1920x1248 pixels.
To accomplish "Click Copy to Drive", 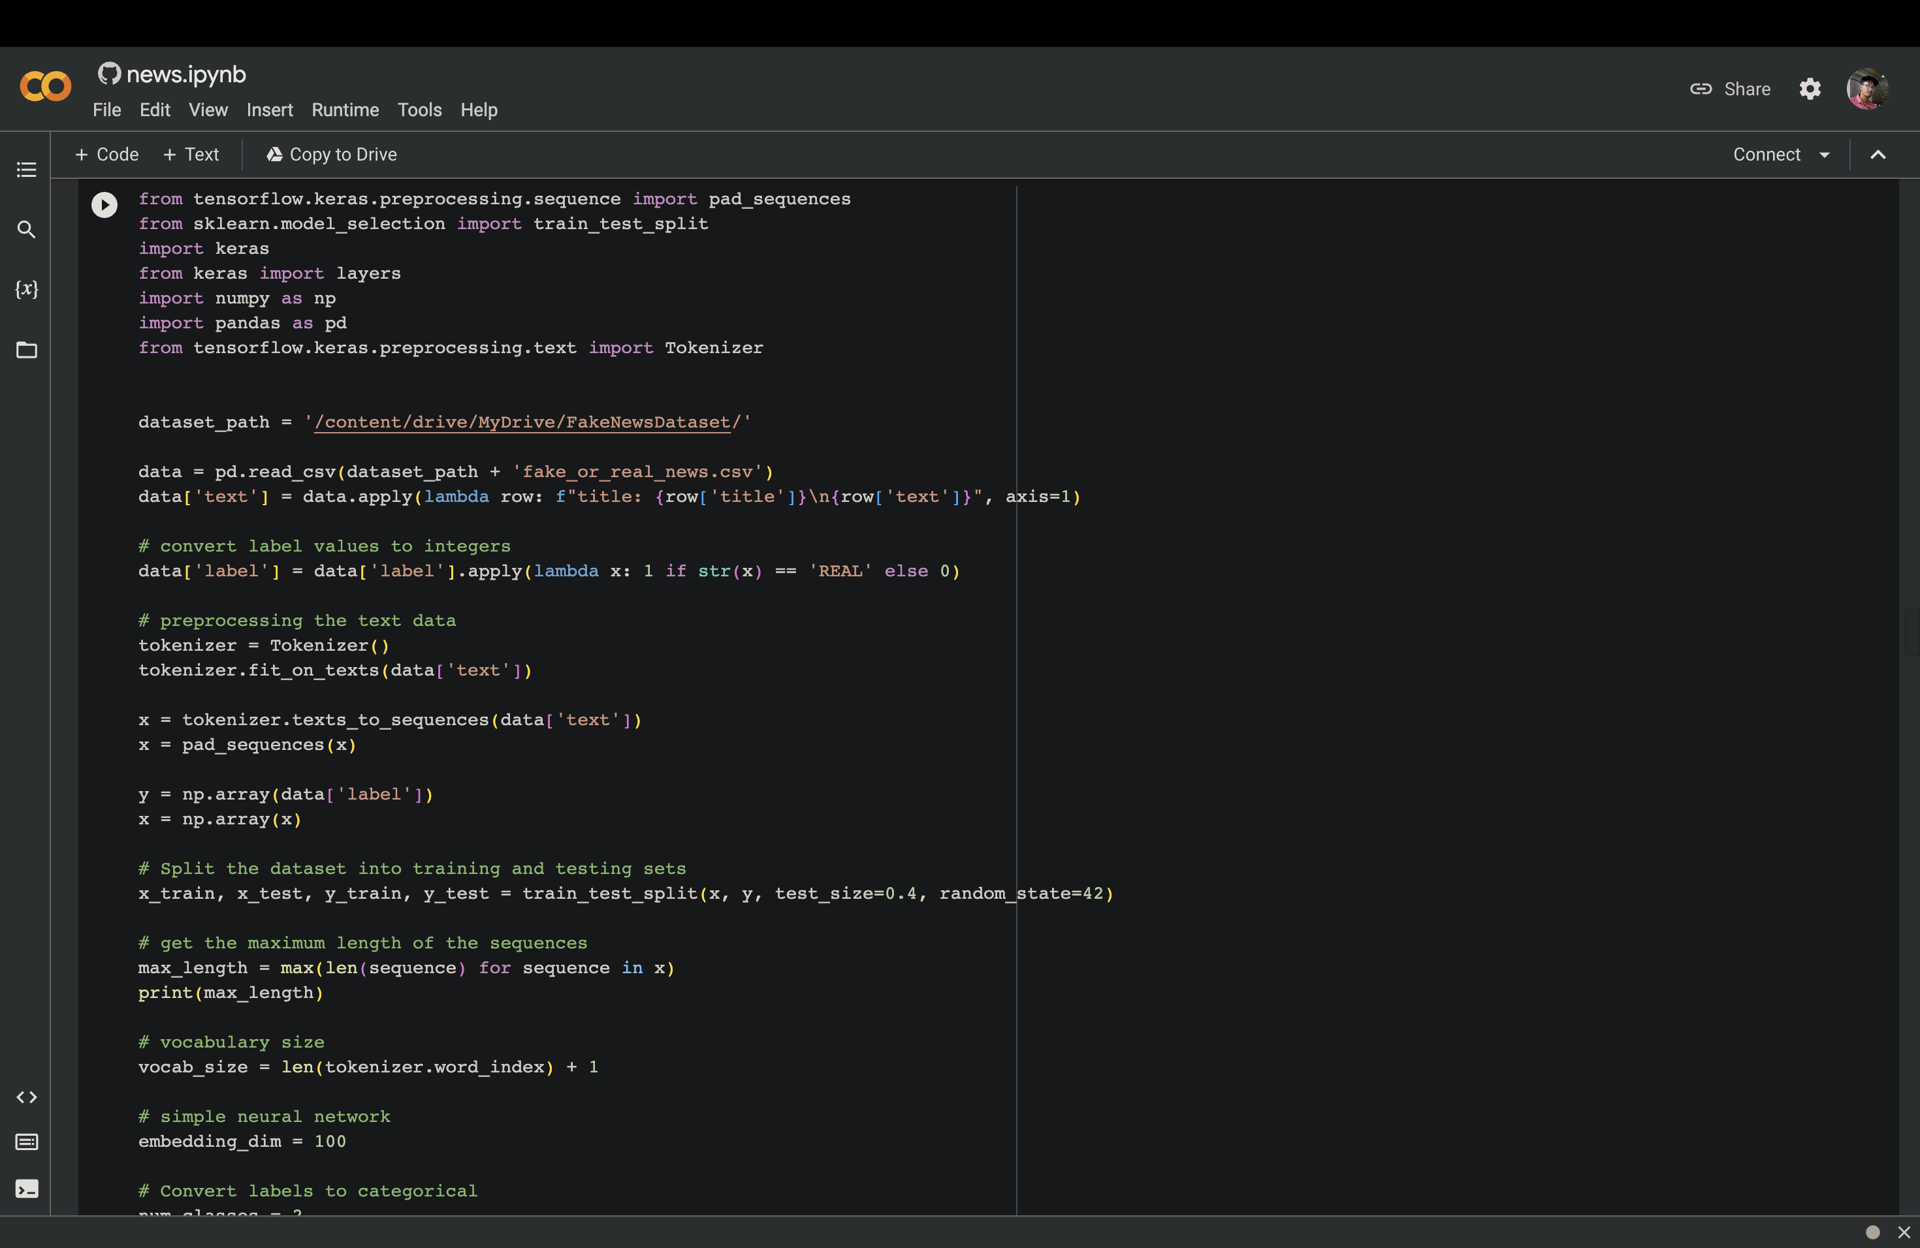I will click(x=332, y=155).
